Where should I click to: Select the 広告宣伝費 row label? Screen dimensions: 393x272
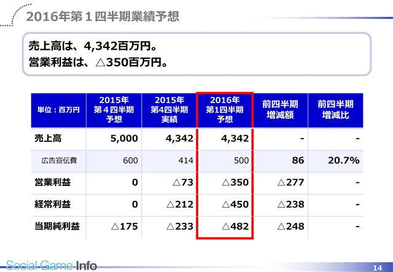coord(59,160)
